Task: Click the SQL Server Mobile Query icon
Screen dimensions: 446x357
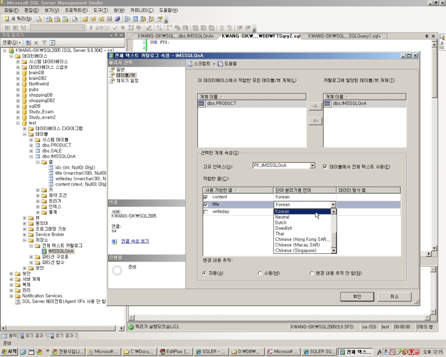Action: click(75, 19)
